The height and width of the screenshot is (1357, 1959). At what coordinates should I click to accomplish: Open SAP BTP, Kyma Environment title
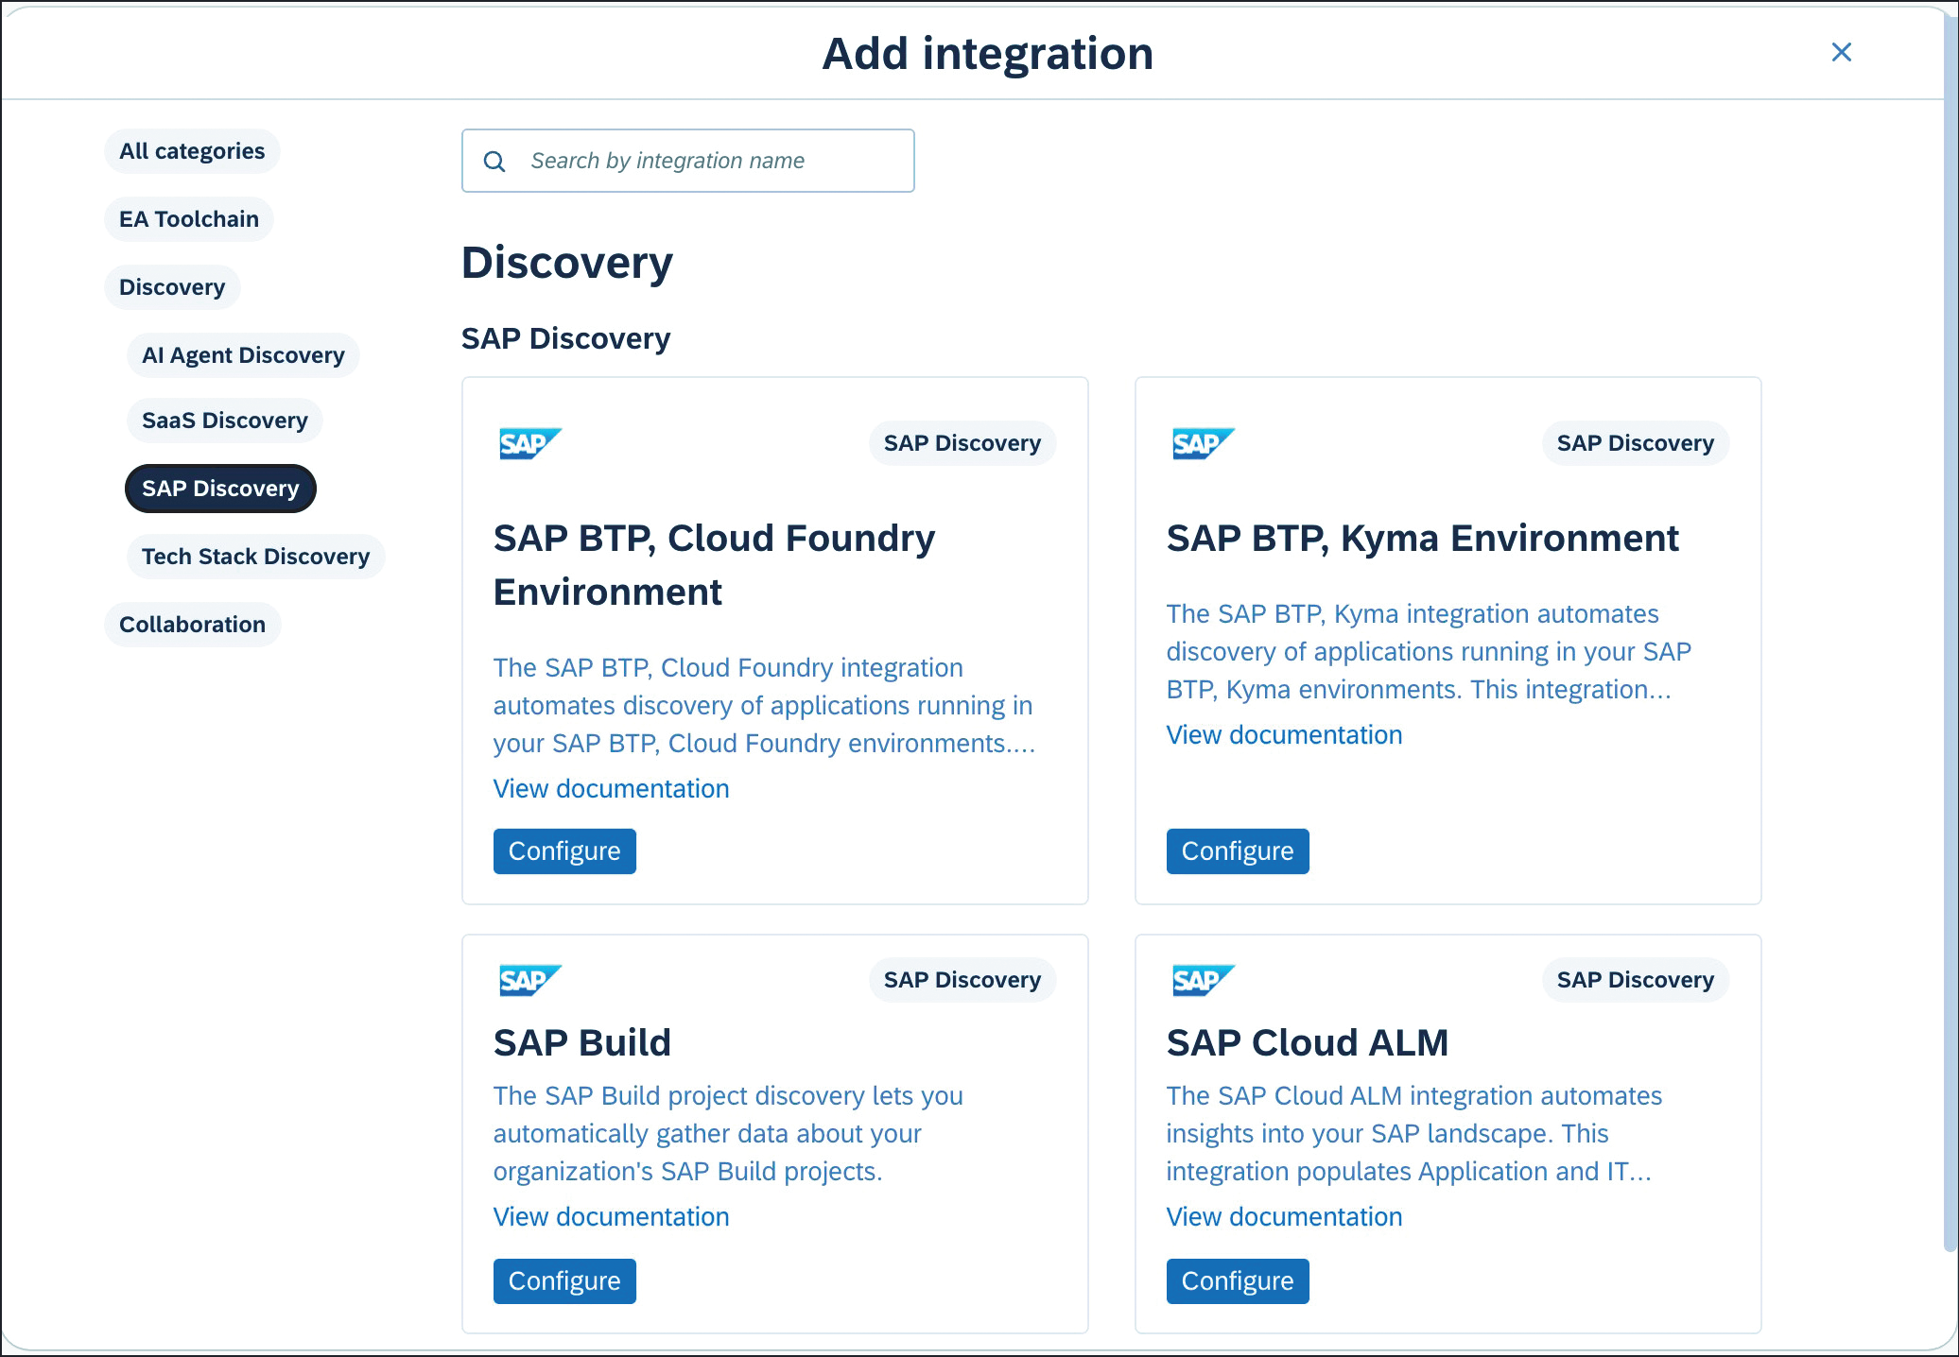coord(1423,539)
